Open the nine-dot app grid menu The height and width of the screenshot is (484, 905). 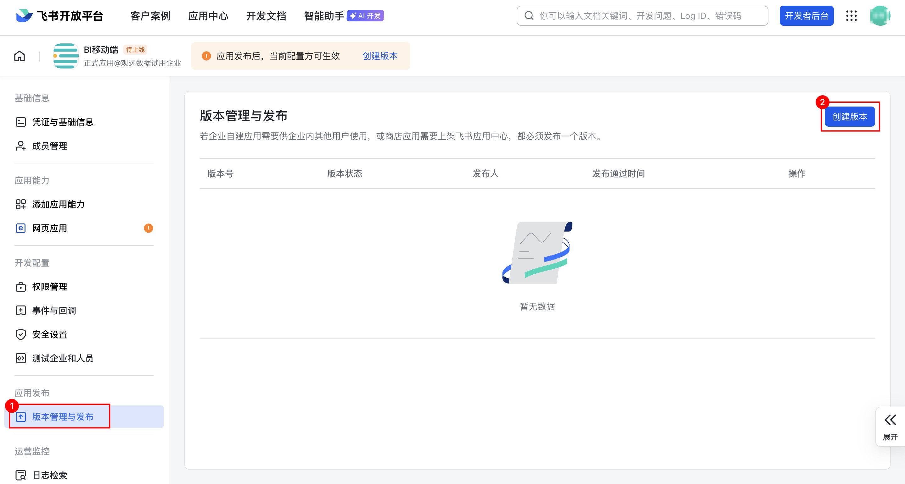point(851,16)
